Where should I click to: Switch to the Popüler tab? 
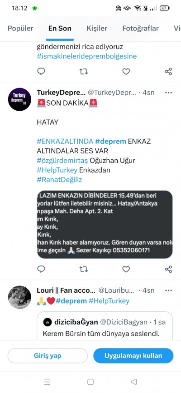(x=20, y=28)
